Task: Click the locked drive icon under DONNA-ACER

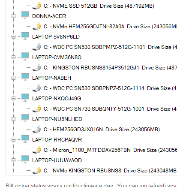Action: pos(37,26)
